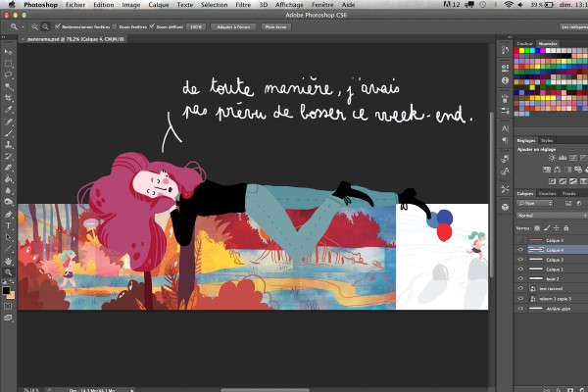Change screen mode from toolbox
Screen dimensions: 588x392
[8, 318]
